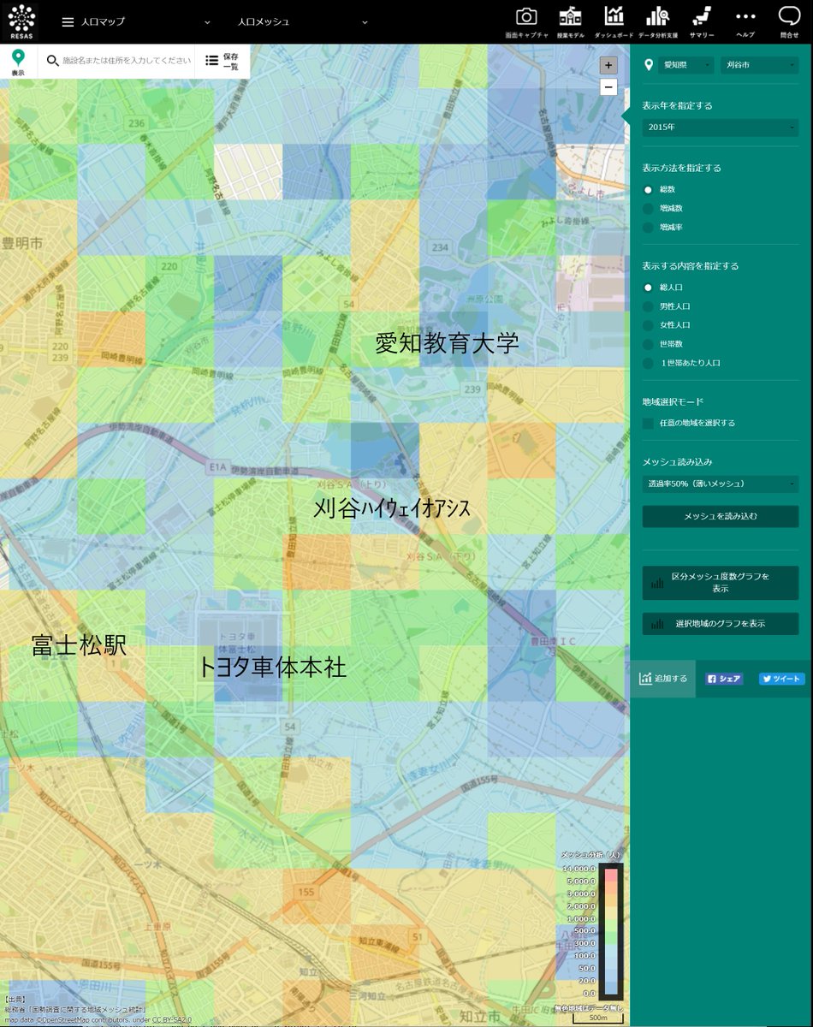
Task: Open the hamburger menu icon beside 人口マップ
Action: tap(68, 22)
